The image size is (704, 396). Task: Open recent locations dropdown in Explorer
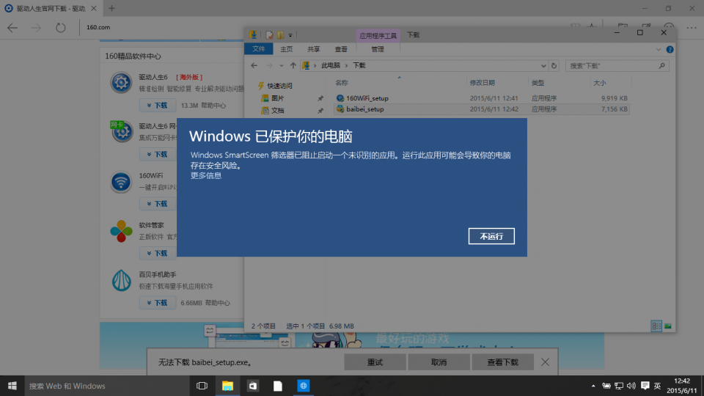pyautogui.click(x=281, y=65)
